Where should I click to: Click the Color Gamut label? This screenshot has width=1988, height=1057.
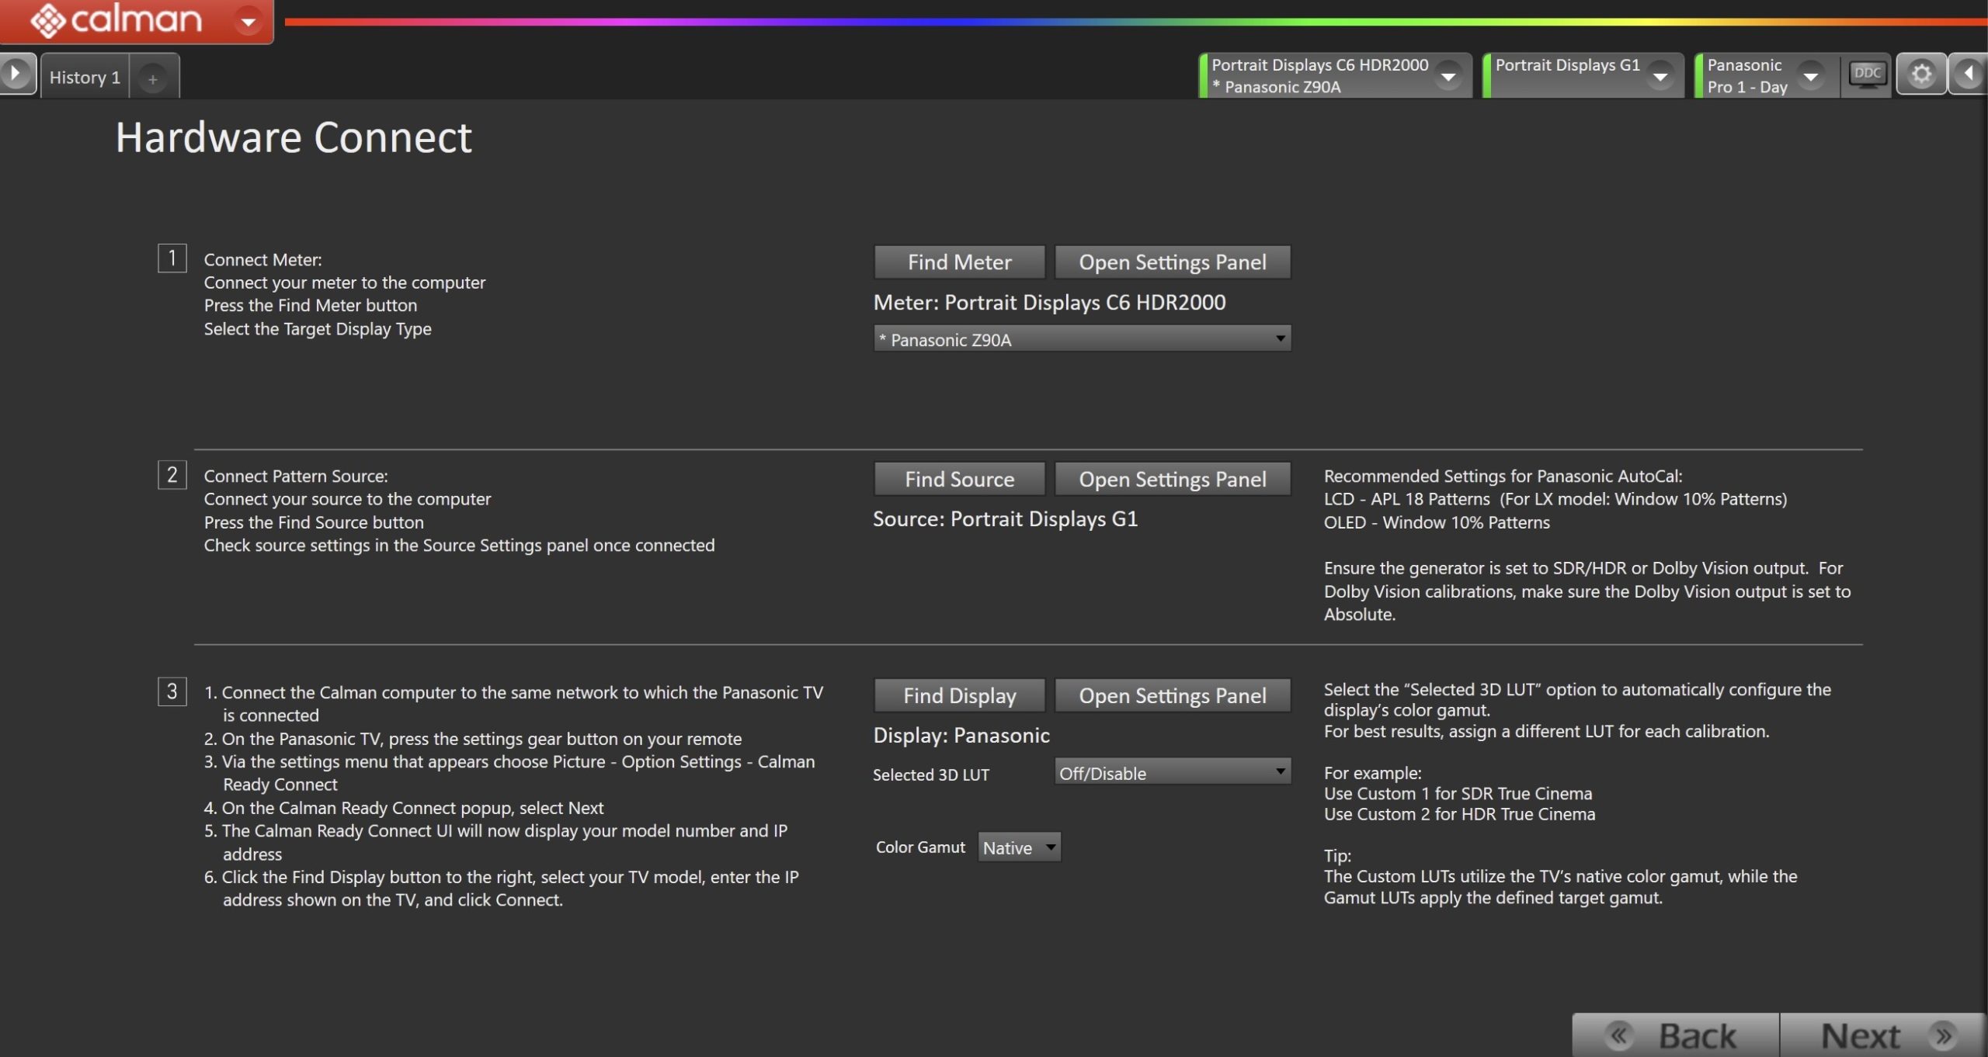pyautogui.click(x=920, y=847)
